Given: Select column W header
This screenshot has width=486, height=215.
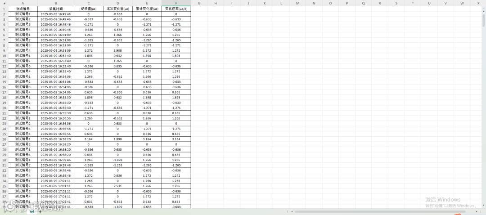Looking at the screenshot, I should tap(462, 4).
